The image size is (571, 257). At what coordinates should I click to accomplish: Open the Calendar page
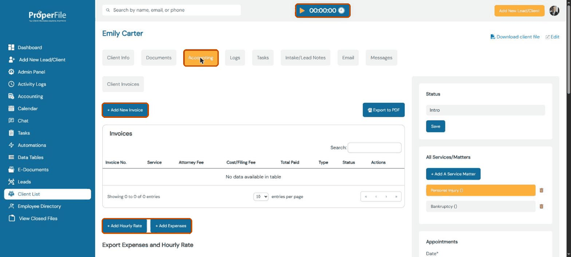[28, 109]
